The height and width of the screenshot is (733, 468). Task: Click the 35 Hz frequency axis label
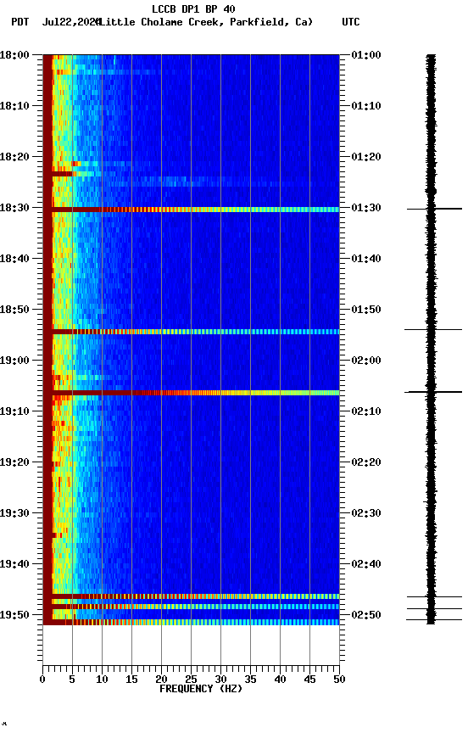[250, 680]
